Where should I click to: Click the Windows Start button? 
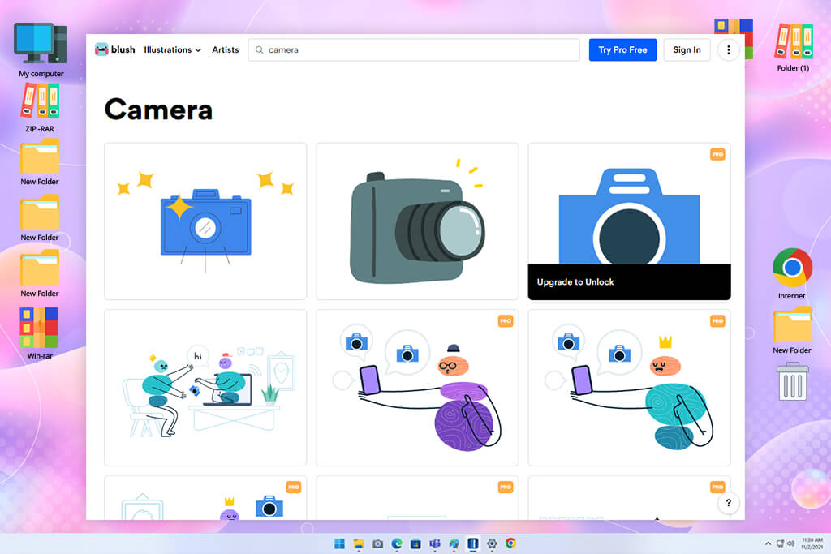tap(339, 543)
